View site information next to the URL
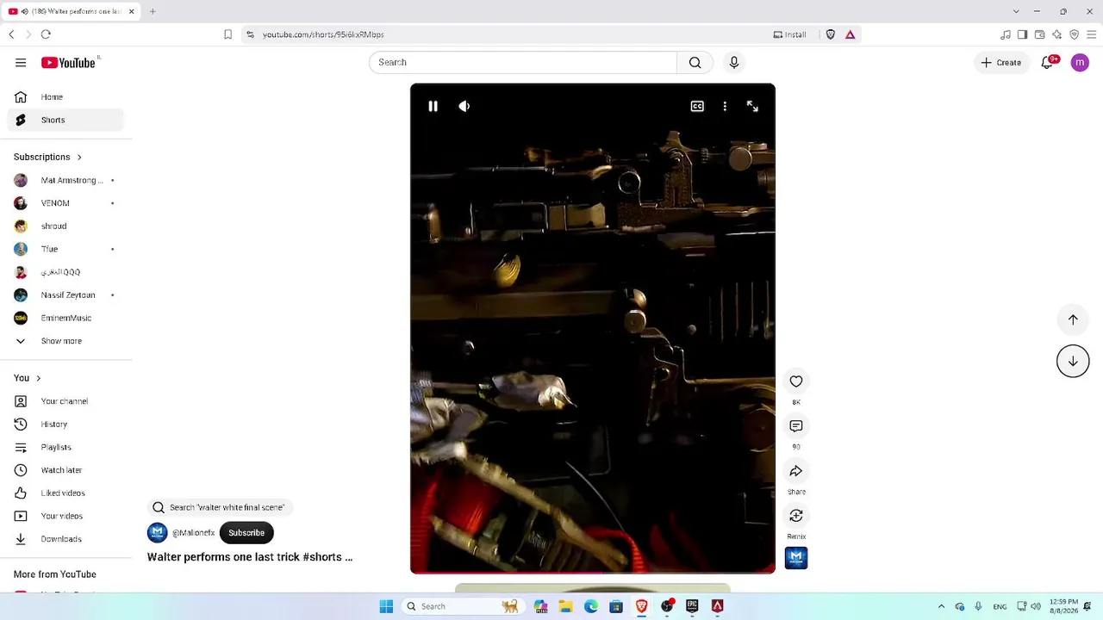 [x=250, y=34]
